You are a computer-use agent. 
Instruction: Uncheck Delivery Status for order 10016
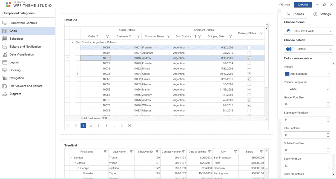coord(249,58)
